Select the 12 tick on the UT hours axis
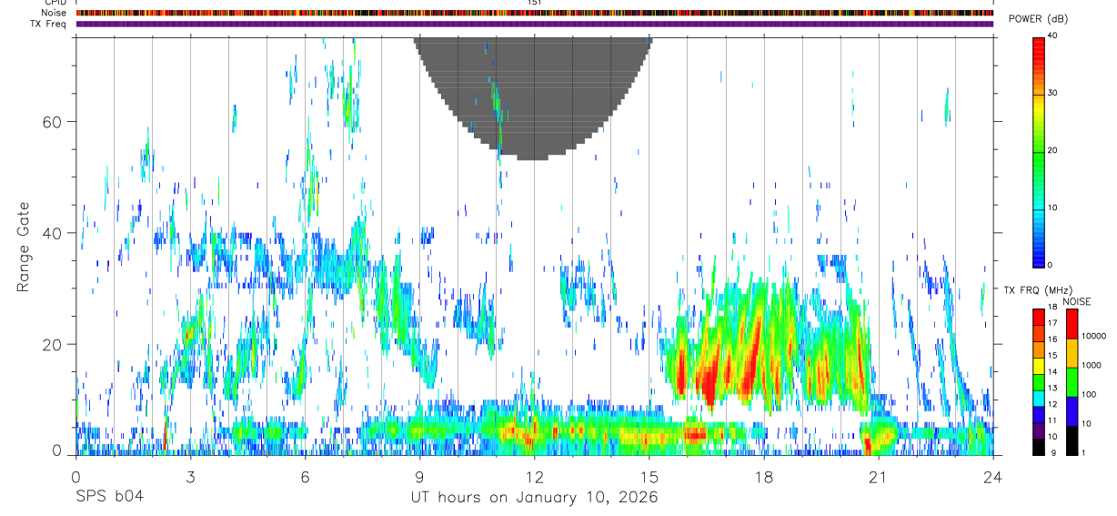The height and width of the screenshot is (516, 1117). coord(534,477)
